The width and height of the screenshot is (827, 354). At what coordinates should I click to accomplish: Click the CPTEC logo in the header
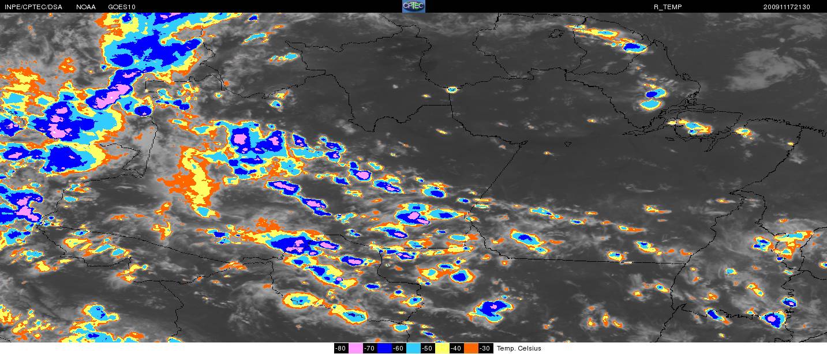[x=413, y=6]
